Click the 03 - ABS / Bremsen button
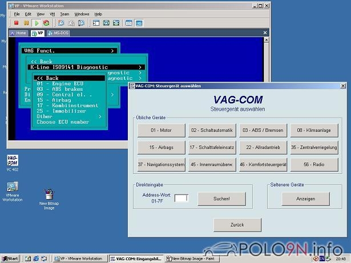The width and height of the screenshot is (351, 263). click(x=263, y=130)
